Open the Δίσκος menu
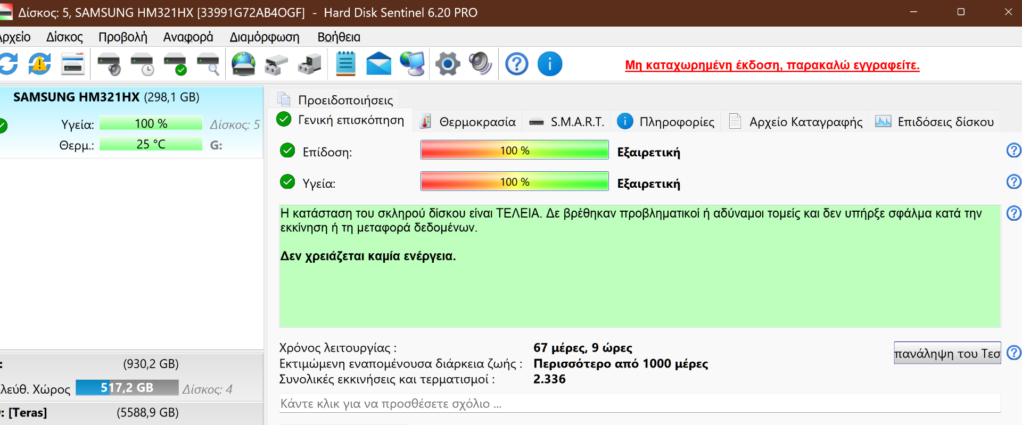Screen dimensions: 1022x425 coord(64,37)
